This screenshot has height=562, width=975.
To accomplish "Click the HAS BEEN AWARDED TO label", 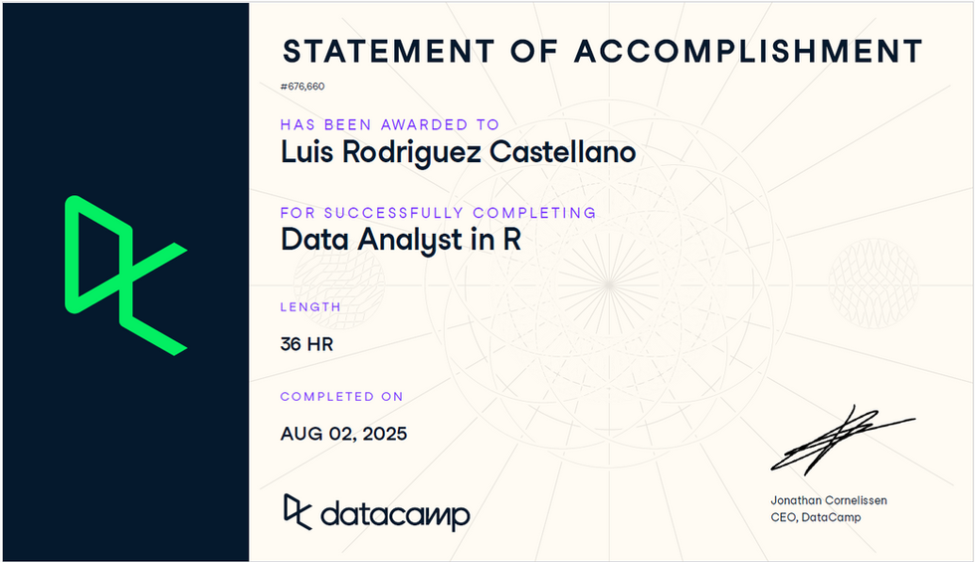I will coord(390,124).
